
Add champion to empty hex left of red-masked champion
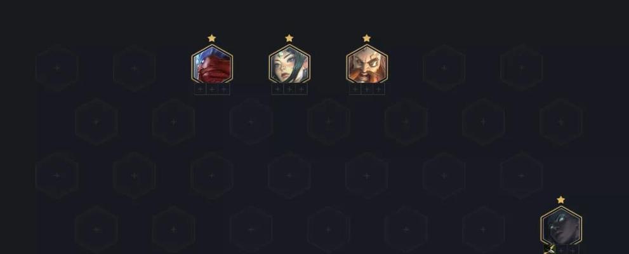(x=135, y=68)
